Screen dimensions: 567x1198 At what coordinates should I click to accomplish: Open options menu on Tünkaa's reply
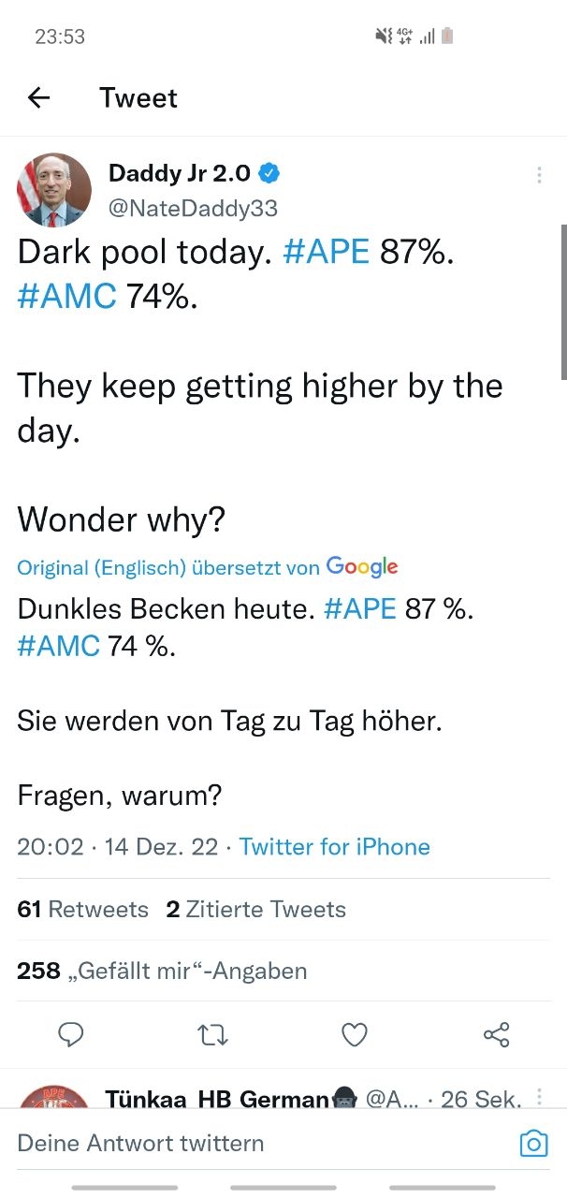(x=539, y=1097)
